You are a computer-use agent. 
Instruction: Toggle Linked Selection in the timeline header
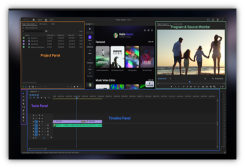pos(38,98)
